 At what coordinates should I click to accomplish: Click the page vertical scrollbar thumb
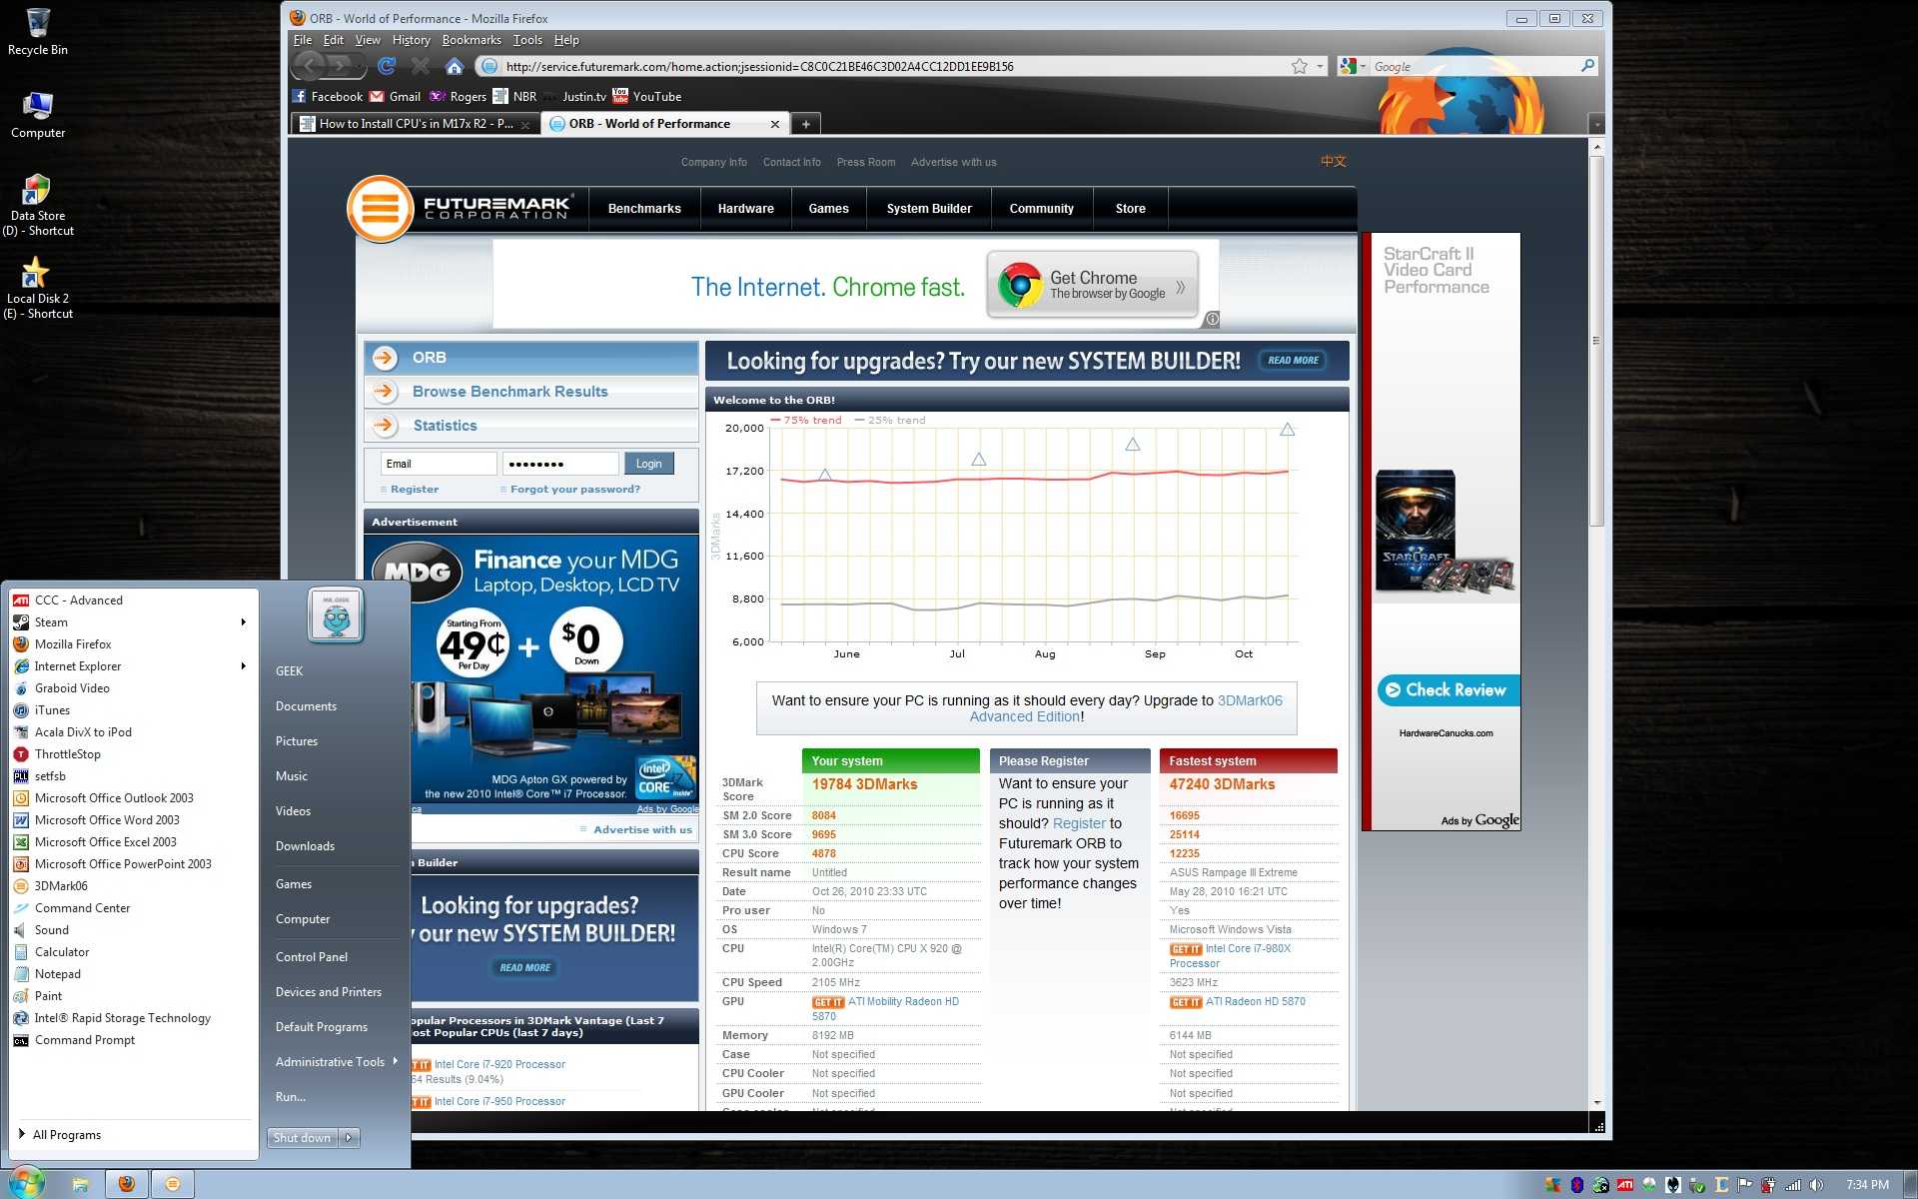(x=1596, y=340)
